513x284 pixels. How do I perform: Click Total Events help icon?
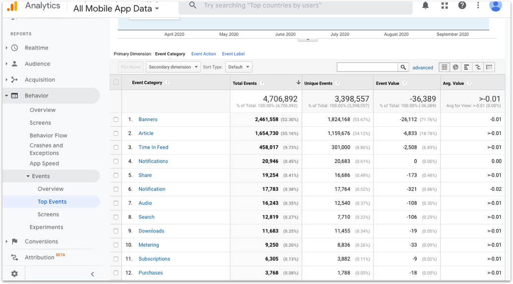[x=262, y=83]
